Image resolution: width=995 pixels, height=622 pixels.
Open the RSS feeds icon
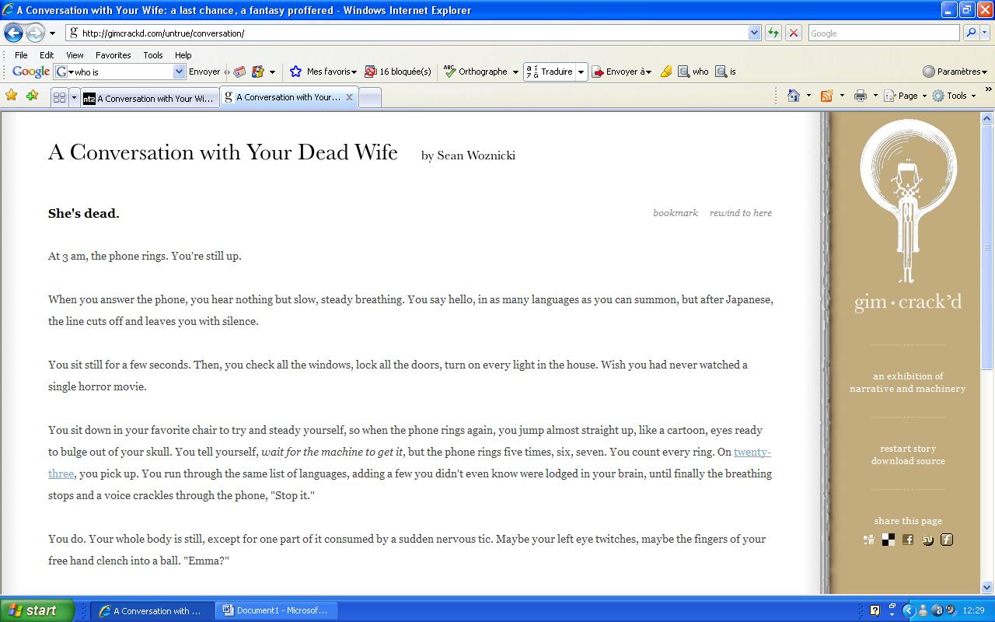826,96
